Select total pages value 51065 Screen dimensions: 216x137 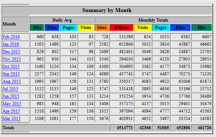pos(163,128)
